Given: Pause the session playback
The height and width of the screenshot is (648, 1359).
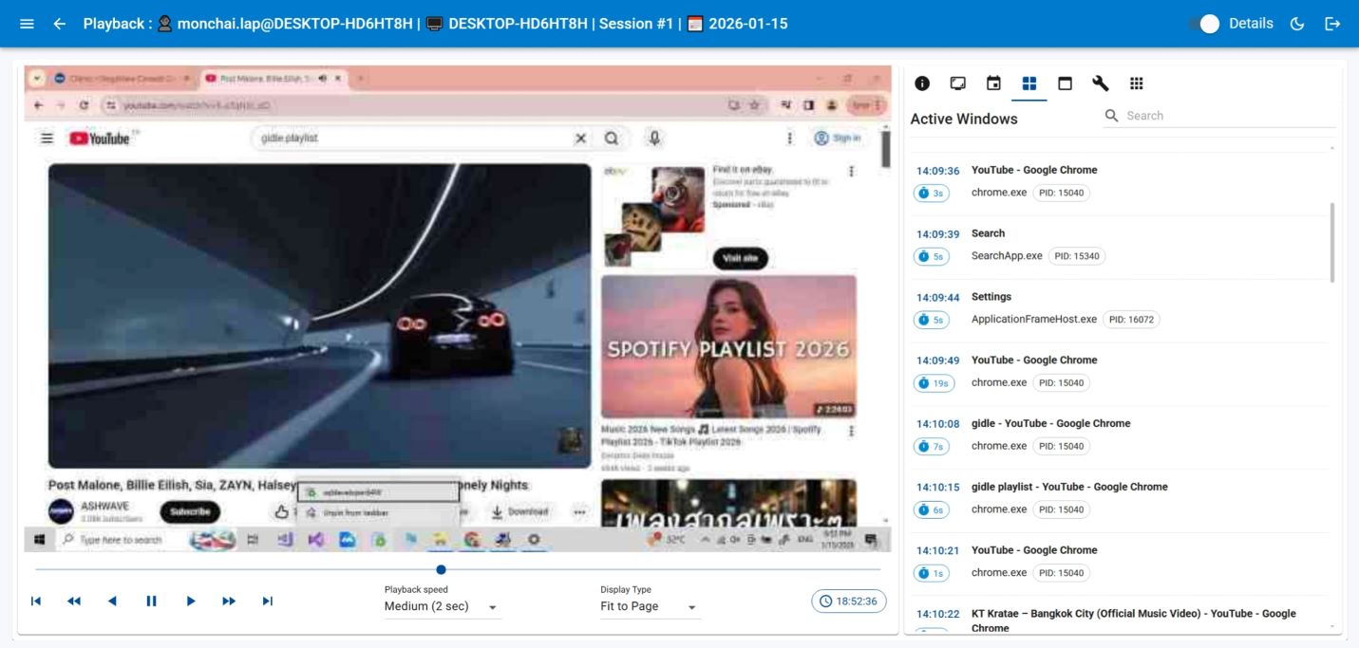Looking at the screenshot, I should click(151, 601).
